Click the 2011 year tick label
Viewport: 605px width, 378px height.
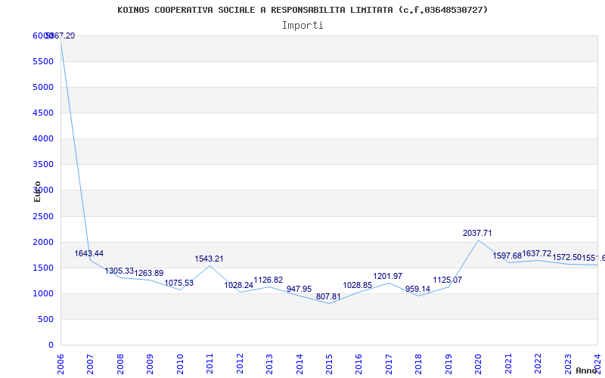click(x=209, y=364)
